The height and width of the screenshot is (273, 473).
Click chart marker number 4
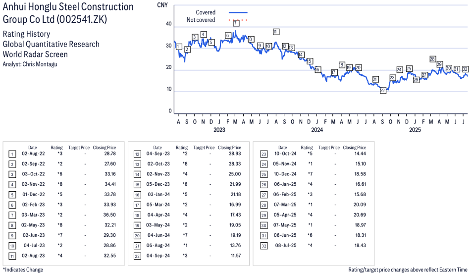click(x=204, y=34)
